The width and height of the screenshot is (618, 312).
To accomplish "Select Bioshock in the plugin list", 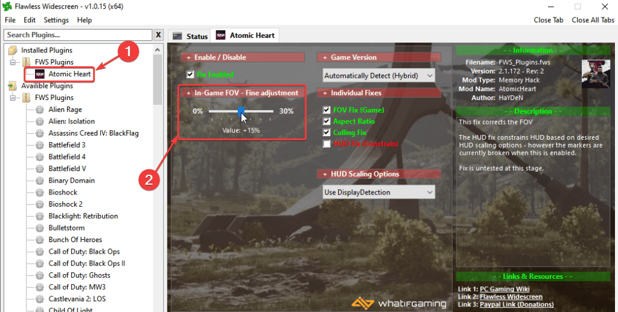I will pyautogui.click(x=63, y=192).
